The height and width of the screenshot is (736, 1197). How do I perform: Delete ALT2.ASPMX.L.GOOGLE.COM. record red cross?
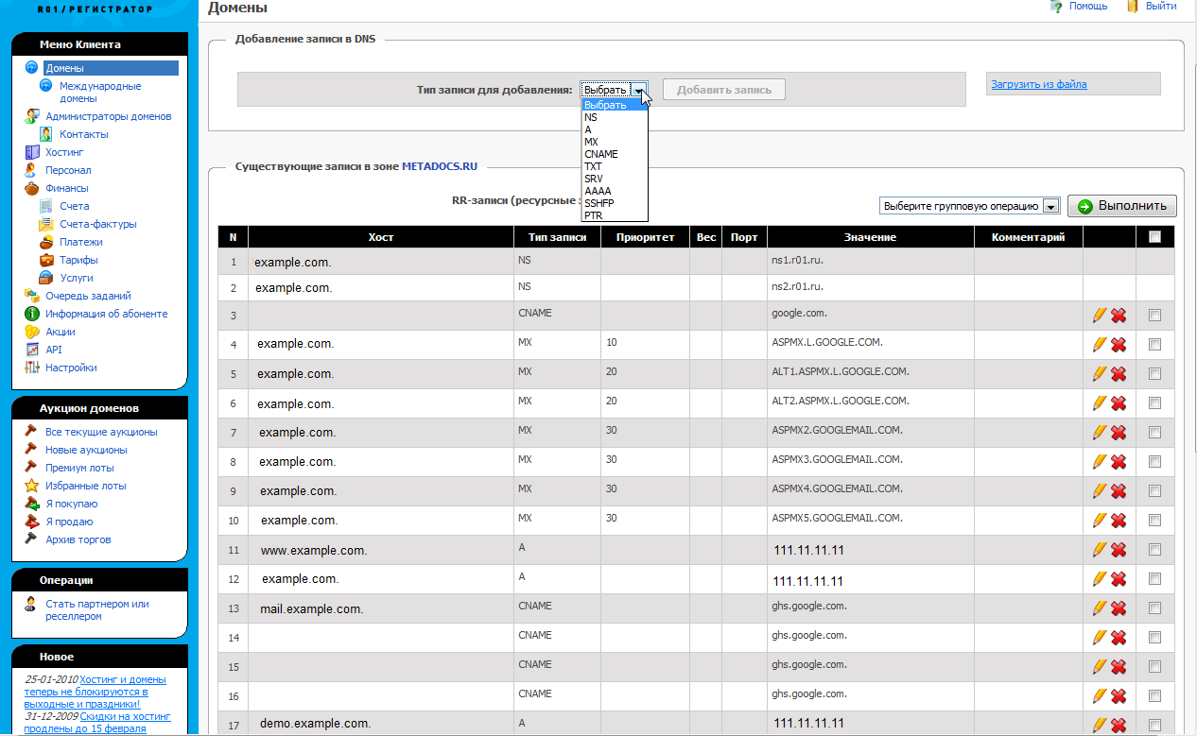coord(1119,404)
